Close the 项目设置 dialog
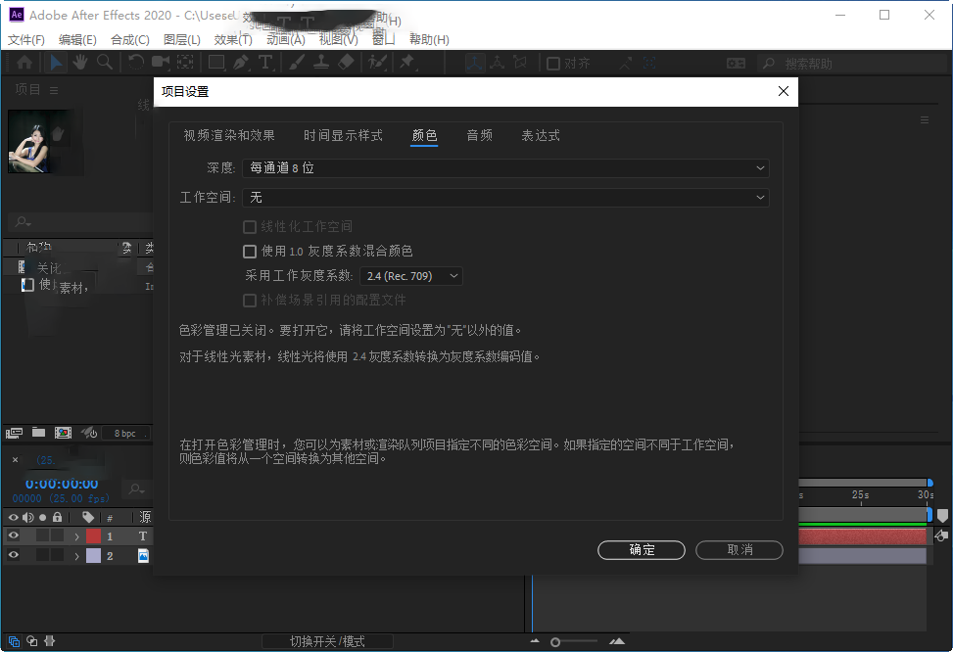Image resolution: width=953 pixels, height=652 pixels. tap(784, 91)
